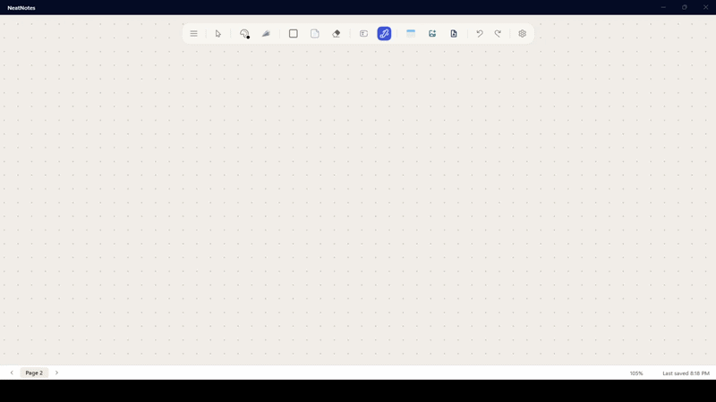Viewport: 716px width, 402px height.
Task: Open the hamburger menu in toolbar
Action: coord(193,34)
